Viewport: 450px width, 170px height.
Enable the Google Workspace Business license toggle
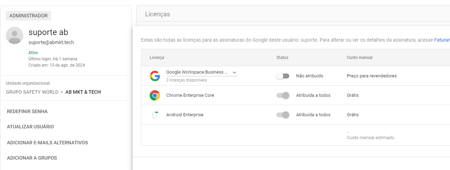click(x=283, y=76)
